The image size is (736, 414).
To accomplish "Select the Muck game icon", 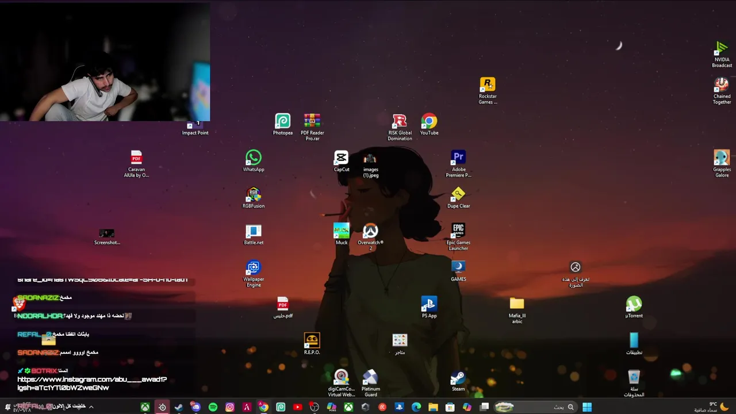I will [342, 234].
